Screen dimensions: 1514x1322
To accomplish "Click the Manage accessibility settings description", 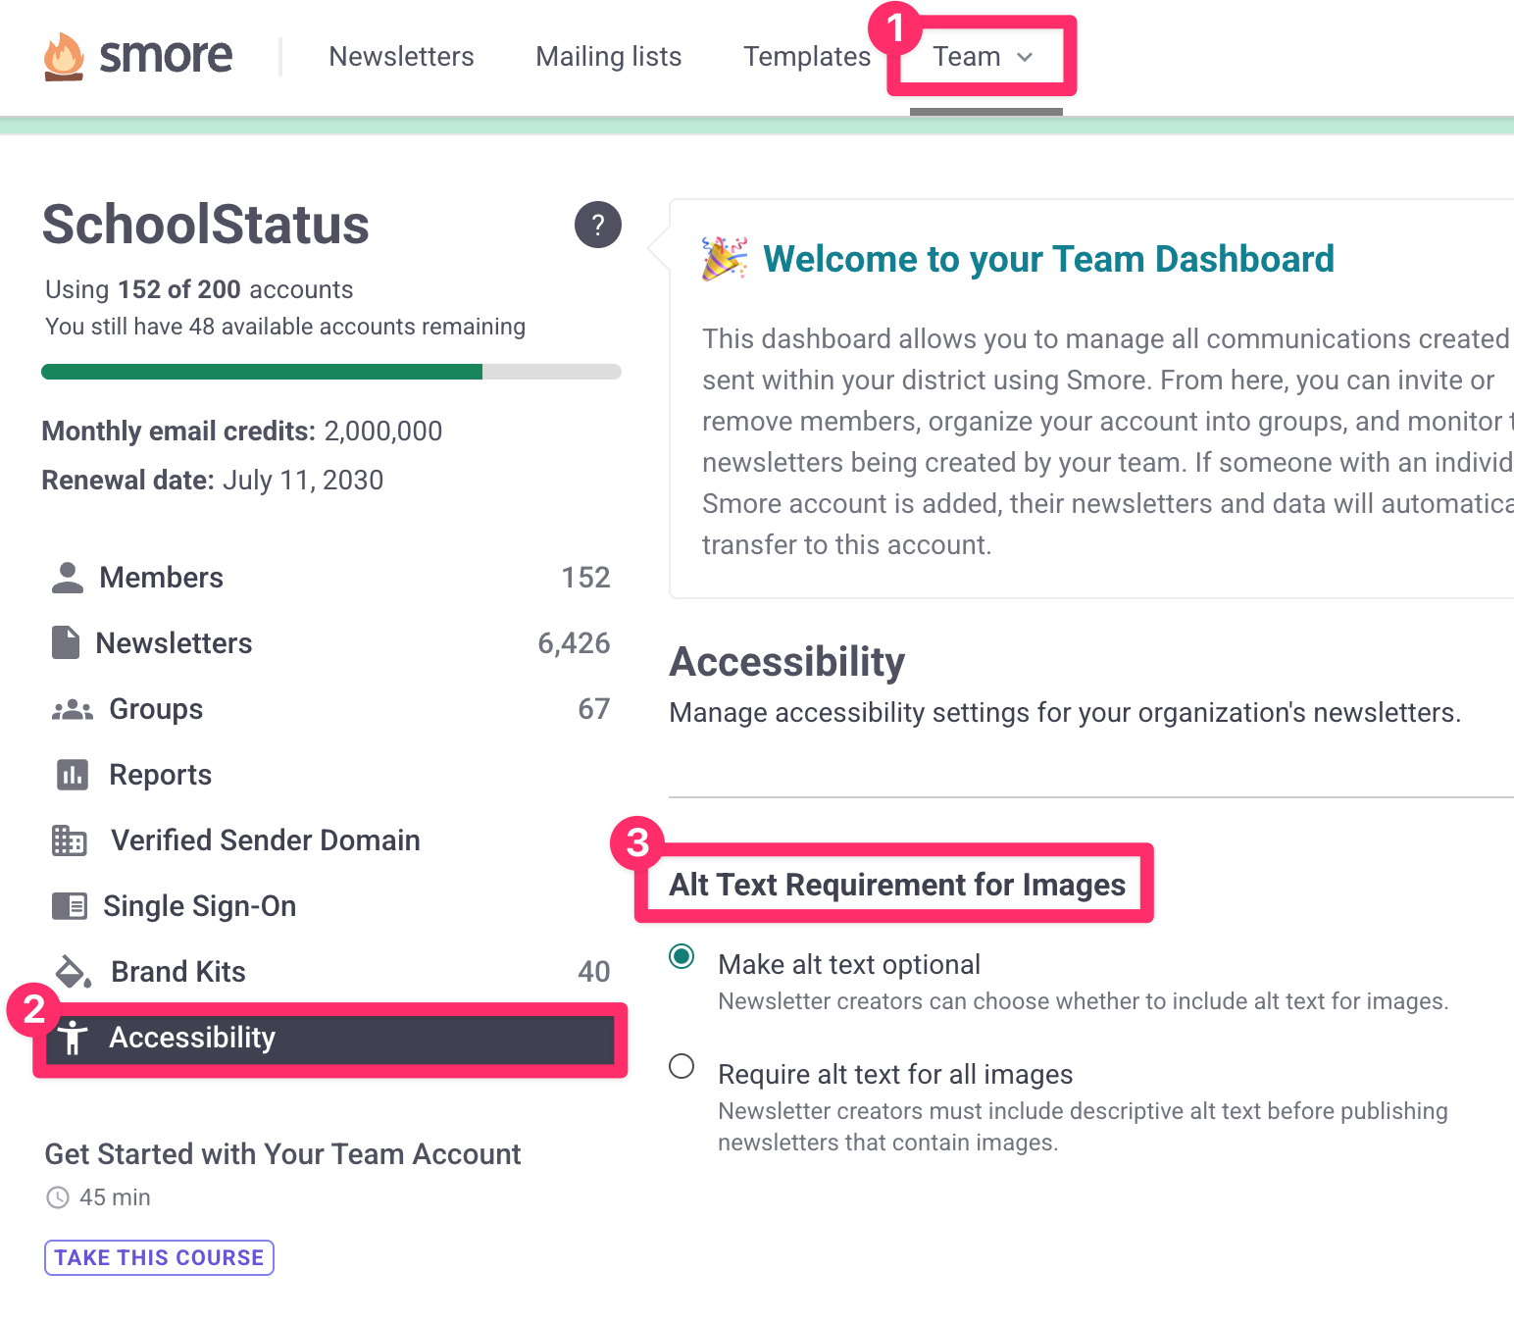I will pyautogui.click(x=1065, y=713).
